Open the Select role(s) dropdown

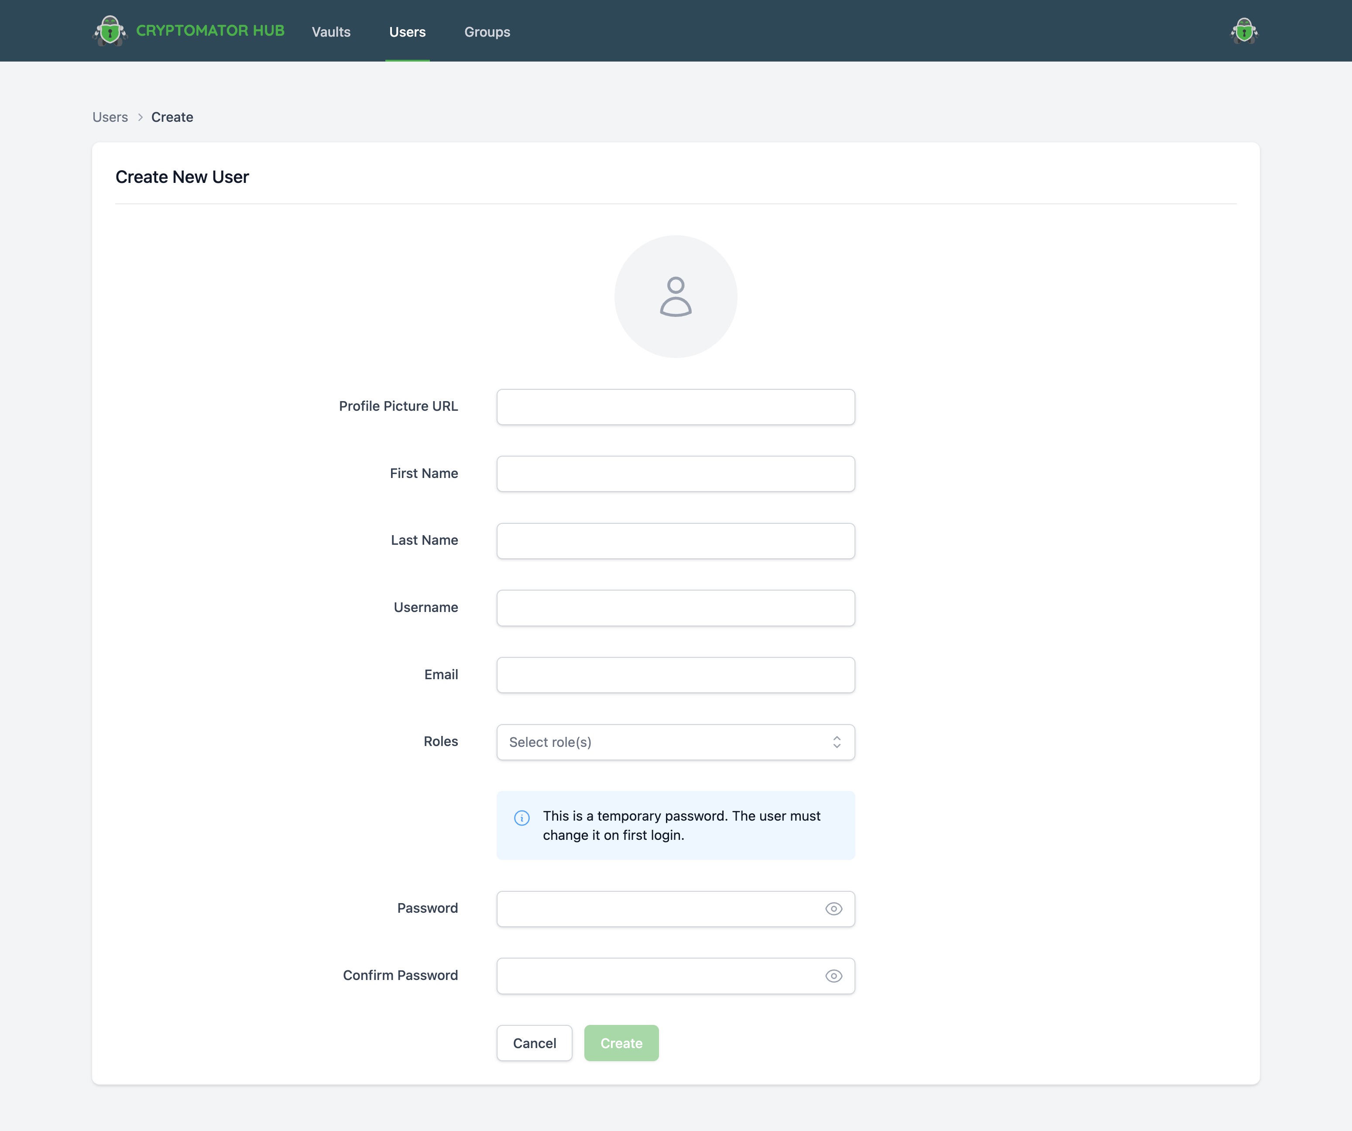[676, 742]
